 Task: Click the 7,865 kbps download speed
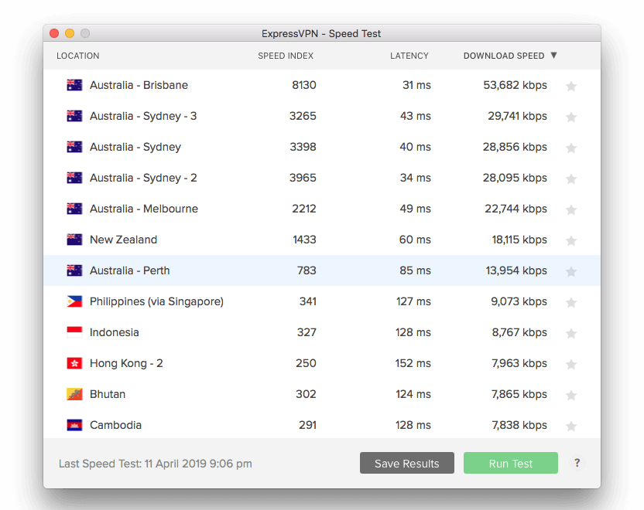pyautogui.click(x=519, y=394)
